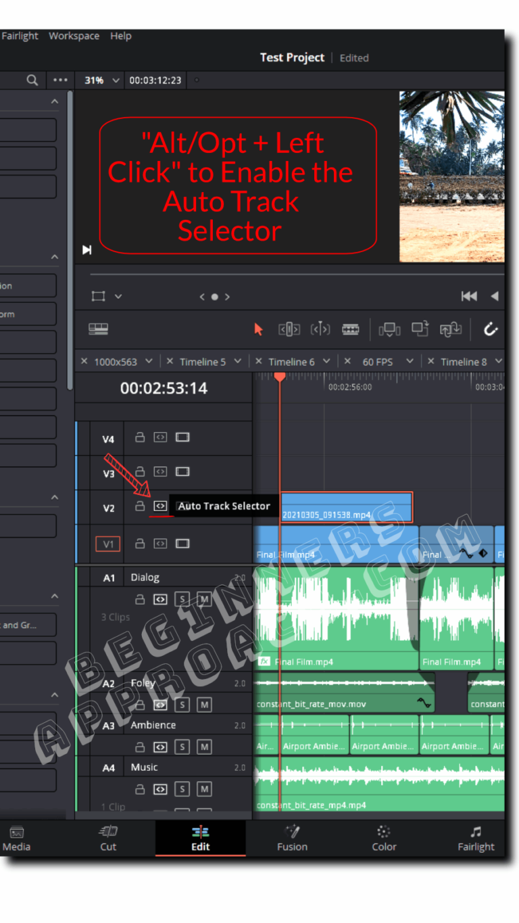
Task: Disable the V3 video track filmstrip icon
Action: [x=182, y=471]
